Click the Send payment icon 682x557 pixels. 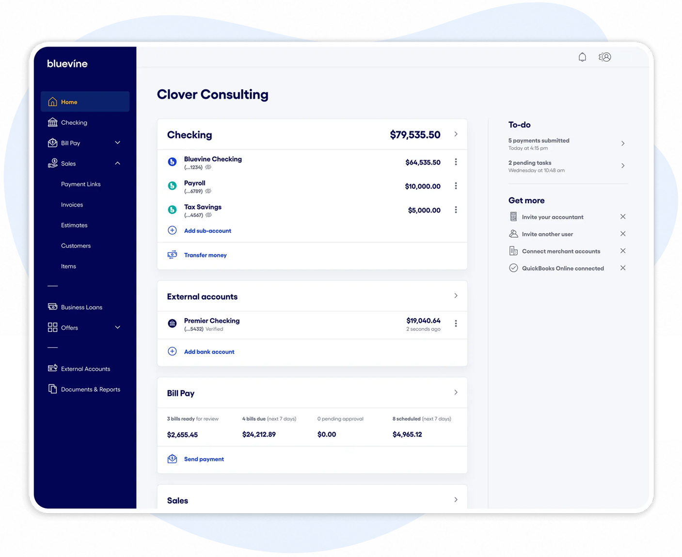[x=172, y=459]
